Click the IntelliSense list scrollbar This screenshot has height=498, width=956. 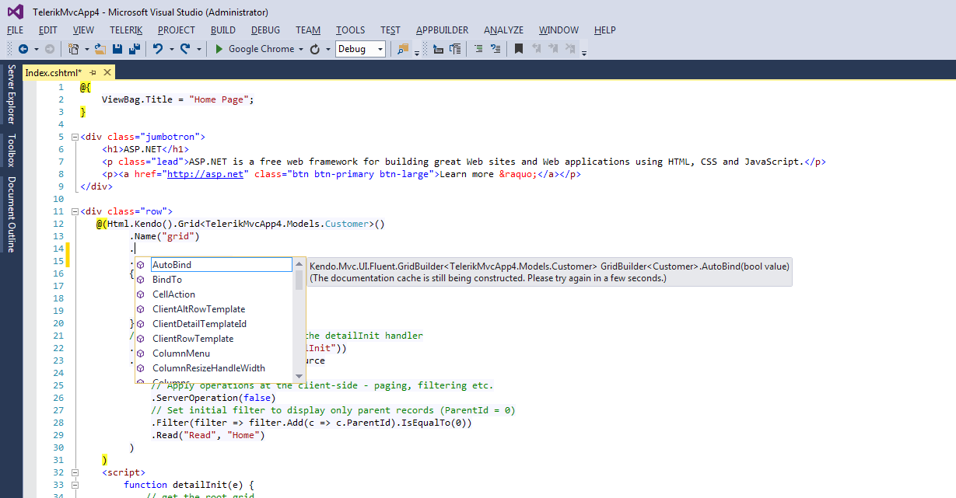[299, 320]
